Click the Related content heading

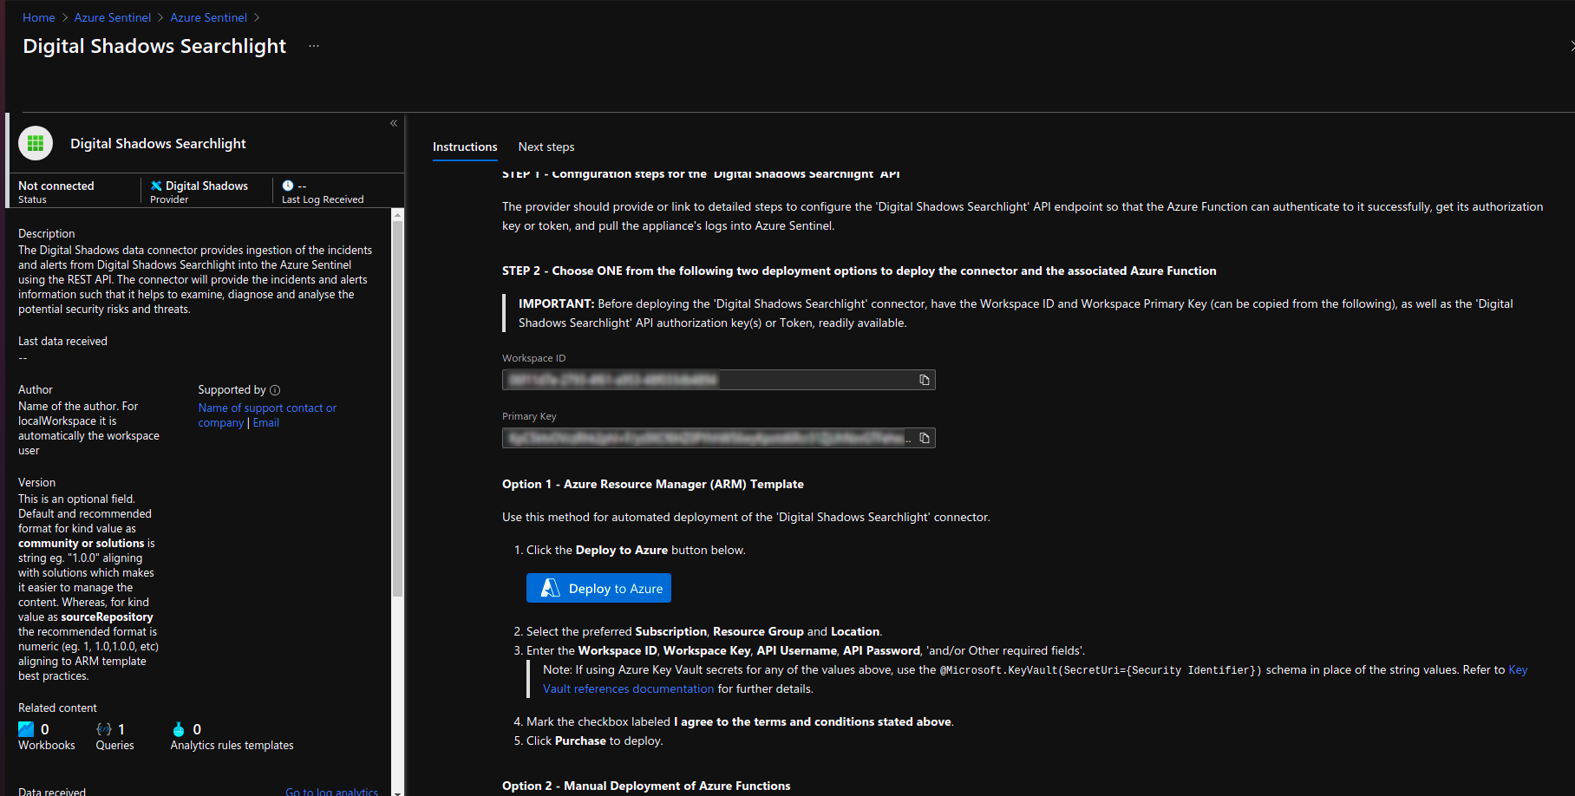pyautogui.click(x=57, y=708)
